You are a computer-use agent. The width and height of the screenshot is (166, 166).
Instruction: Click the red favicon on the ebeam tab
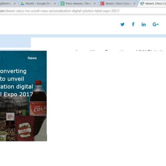pos(102,3)
